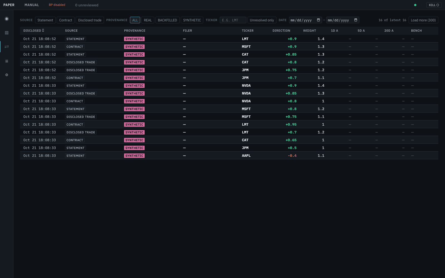
Task: Enable the Unresolved only filter
Action: 262,20
